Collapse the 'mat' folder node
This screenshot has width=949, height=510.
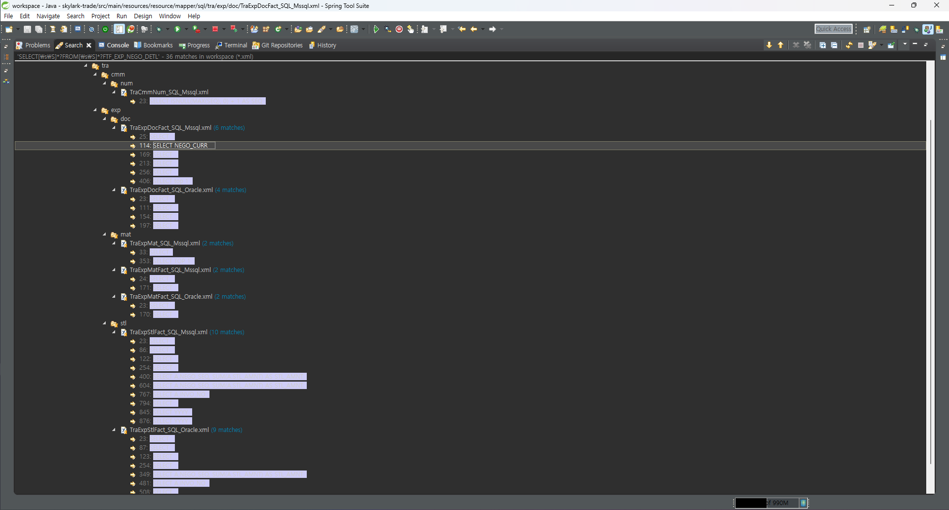point(105,235)
